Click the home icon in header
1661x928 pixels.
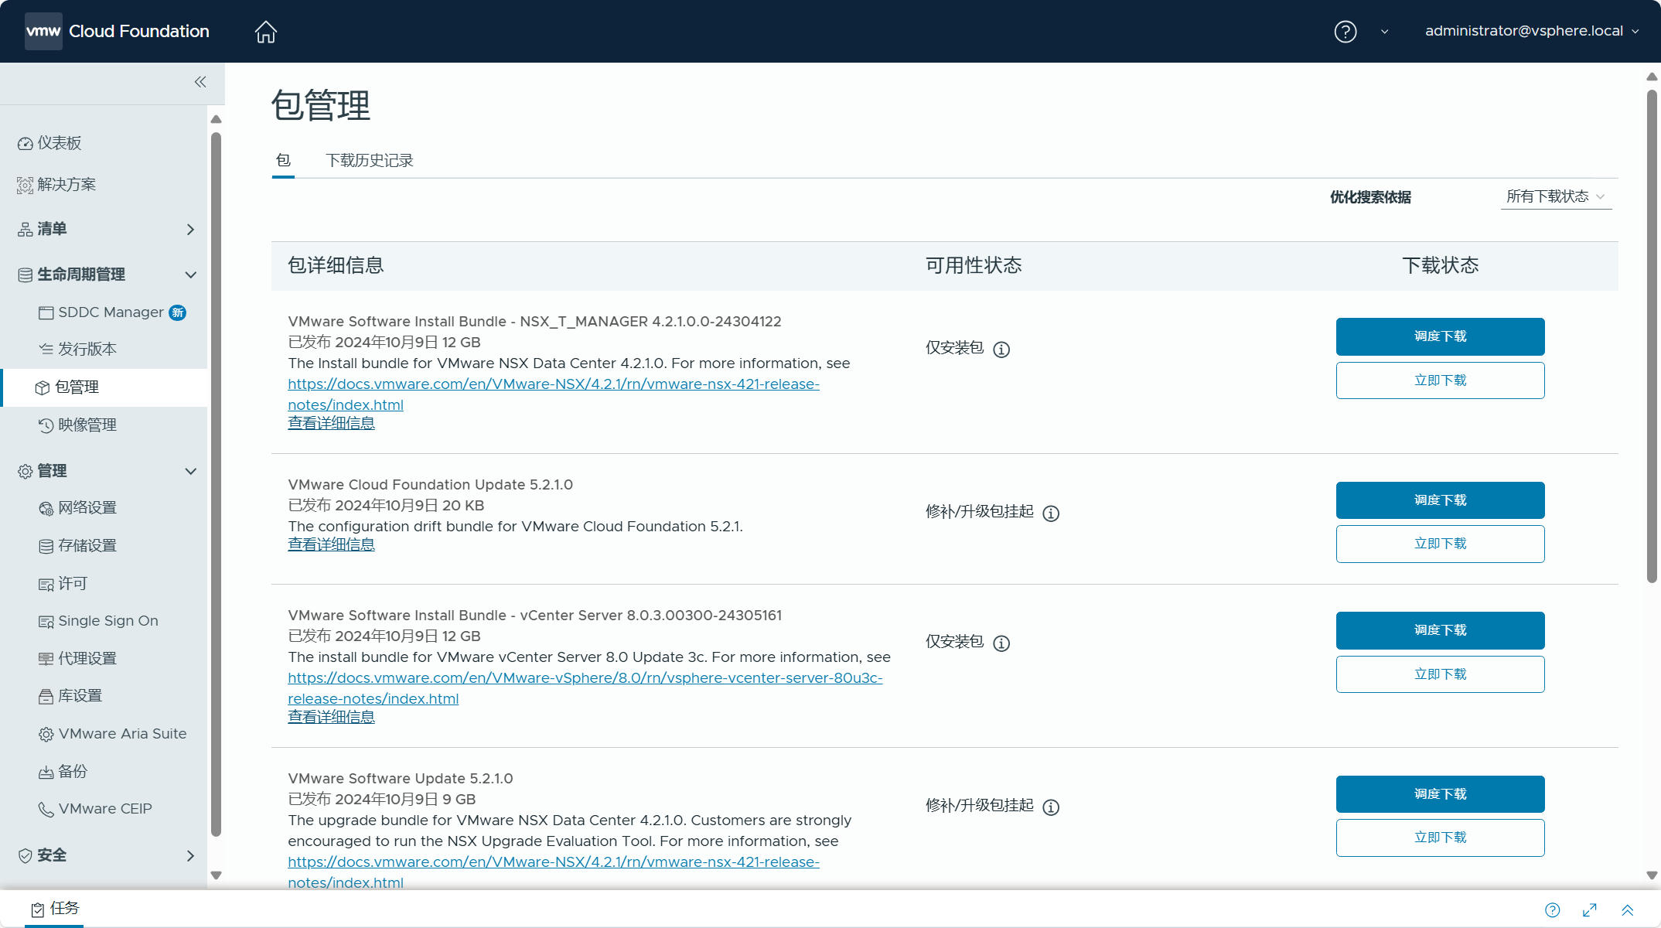point(265,32)
